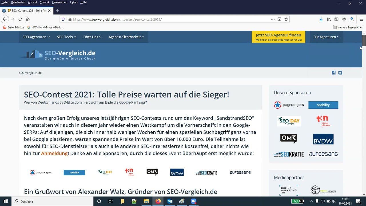
Task: Open the Windows Start button
Action: coord(6,201)
